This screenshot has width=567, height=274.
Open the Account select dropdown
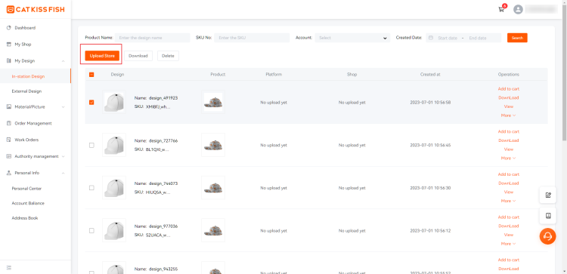point(352,38)
